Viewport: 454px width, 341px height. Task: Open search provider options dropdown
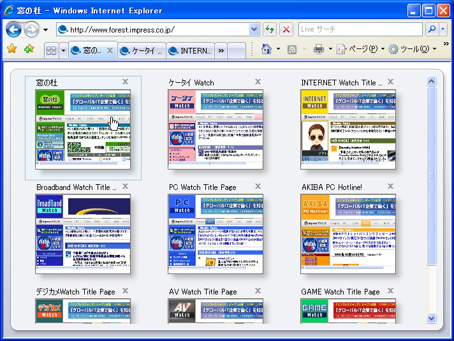[x=443, y=29]
